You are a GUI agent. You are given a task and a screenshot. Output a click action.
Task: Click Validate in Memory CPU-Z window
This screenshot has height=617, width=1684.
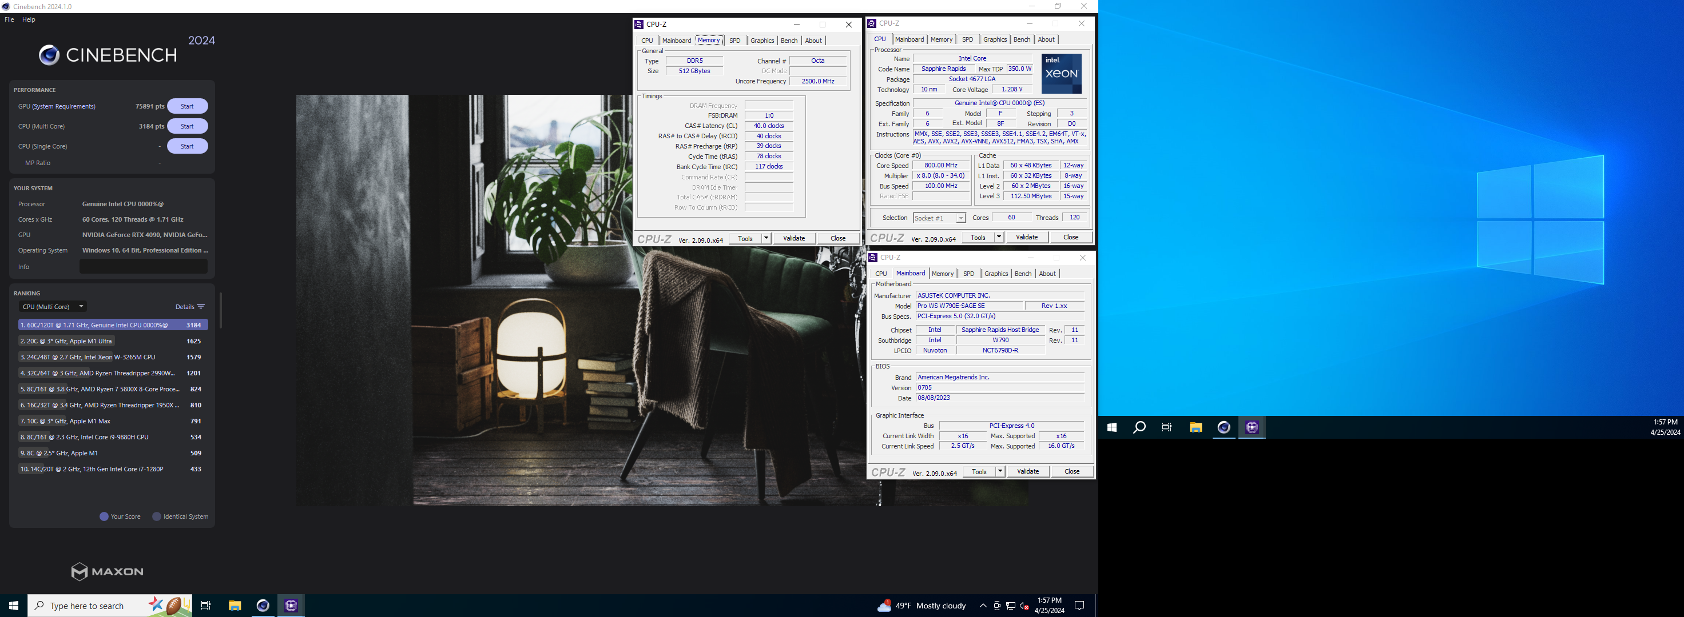(795, 238)
